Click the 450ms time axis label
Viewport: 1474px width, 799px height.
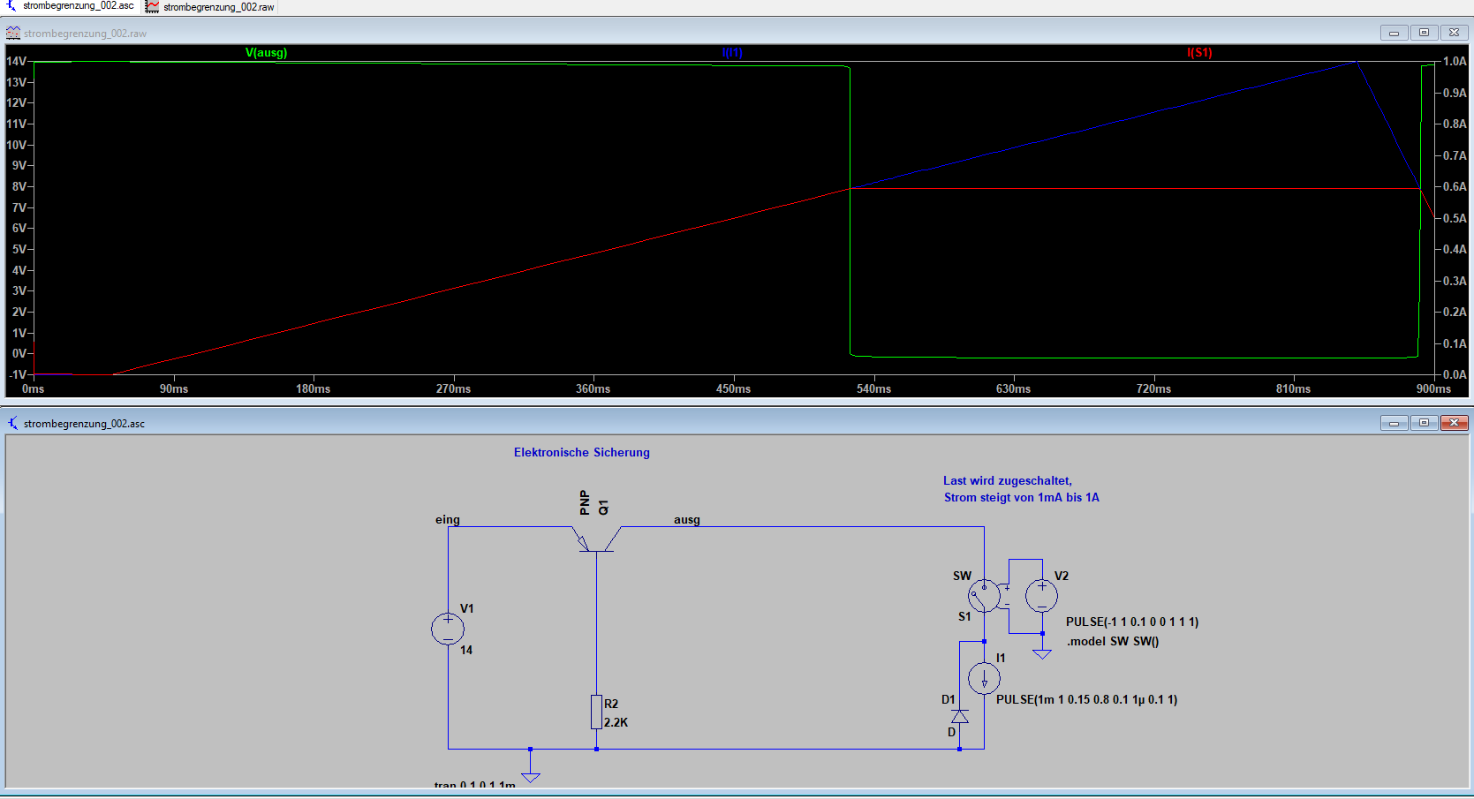(733, 389)
